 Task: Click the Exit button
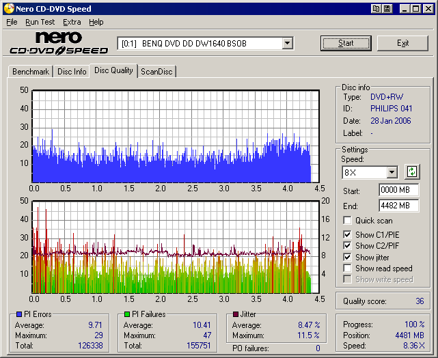pyautogui.click(x=402, y=43)
